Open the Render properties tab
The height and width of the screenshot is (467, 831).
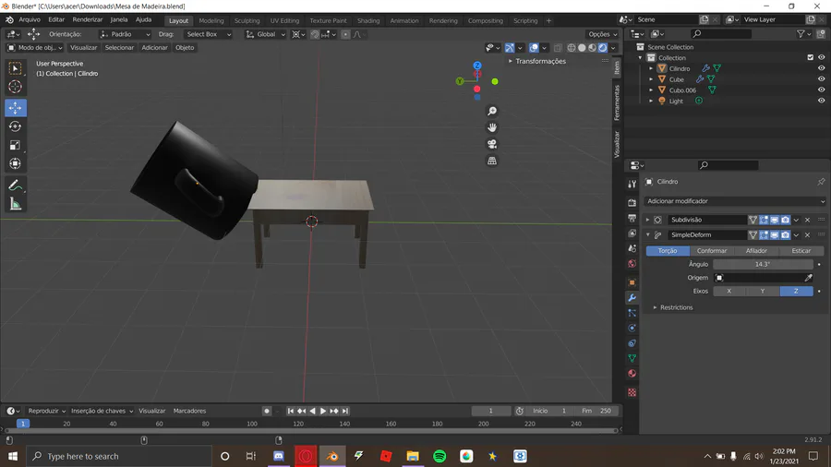point(632,203)
